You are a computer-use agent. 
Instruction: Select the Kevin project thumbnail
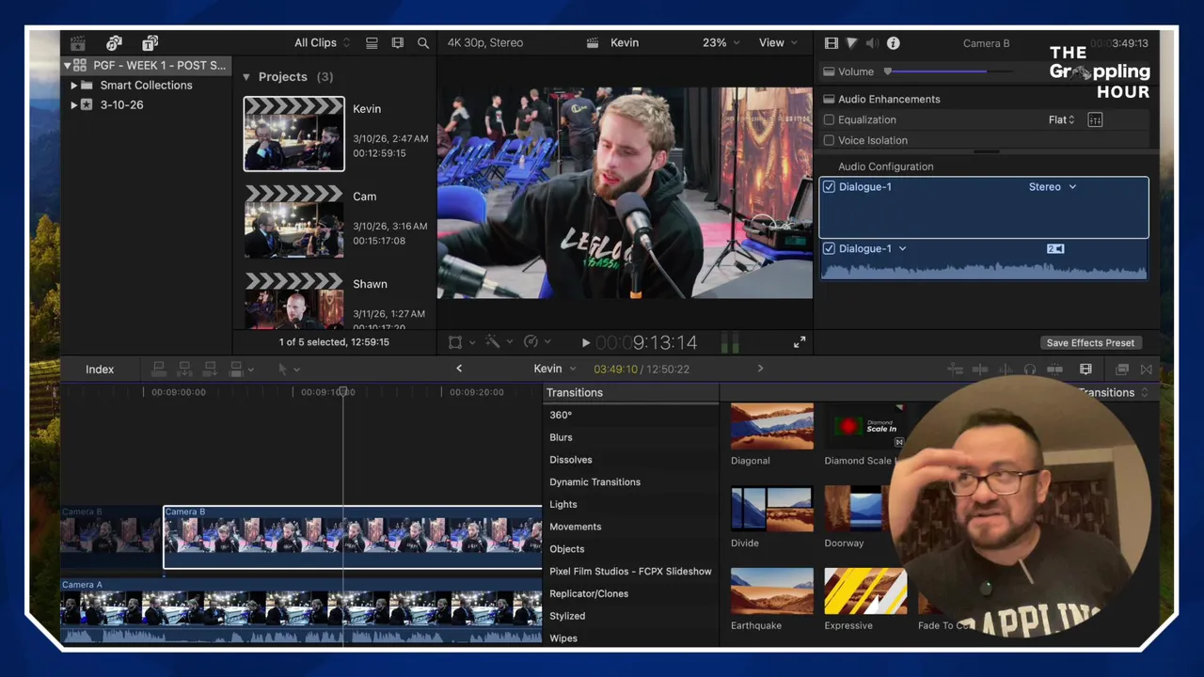tap(294, 134)
